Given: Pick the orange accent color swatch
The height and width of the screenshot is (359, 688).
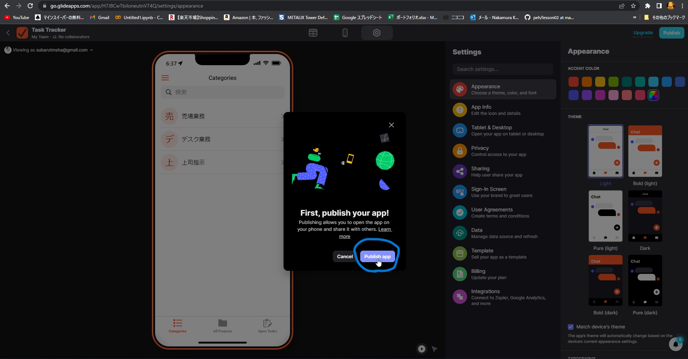Looking at the screenshot, I should click(x=587, y=82).
